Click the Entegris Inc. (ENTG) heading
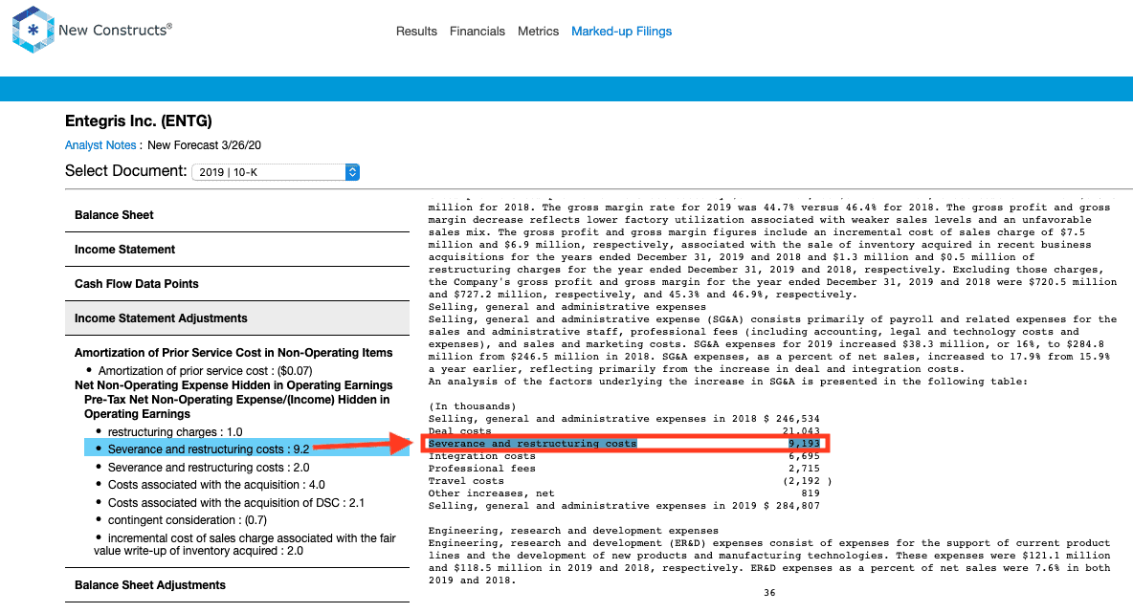The height and width of the screenshot is (613, 1133). (139, 120)
